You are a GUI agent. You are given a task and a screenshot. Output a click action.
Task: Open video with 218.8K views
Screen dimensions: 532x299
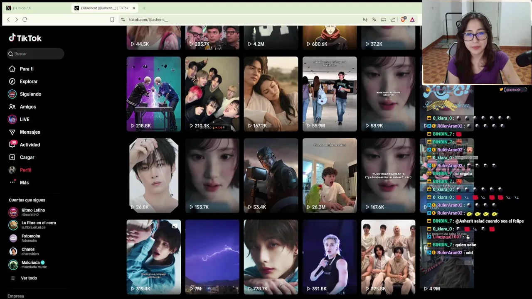pos(154,94)
